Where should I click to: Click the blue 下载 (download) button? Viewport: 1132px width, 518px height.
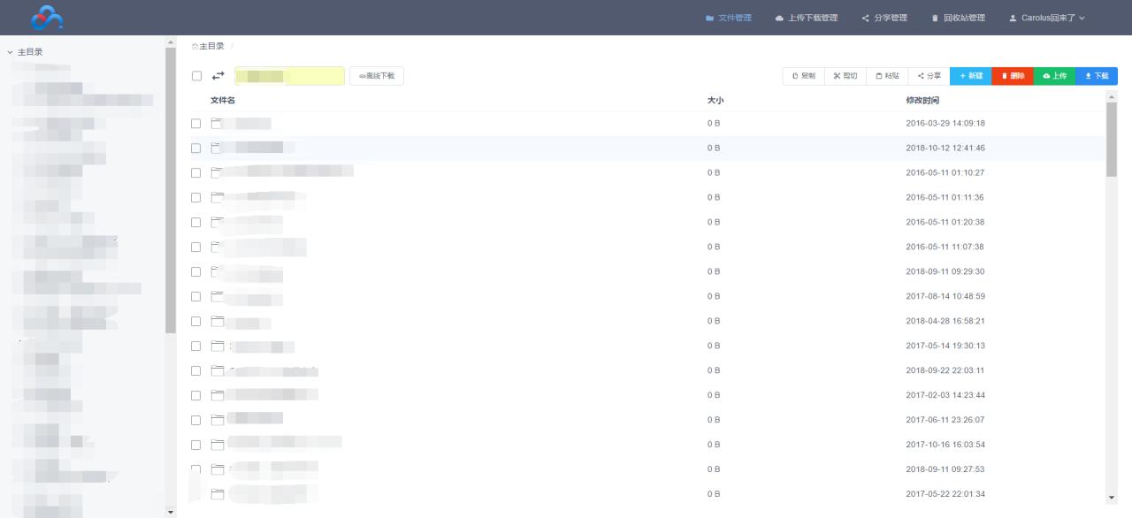(x=1097, y=76)
